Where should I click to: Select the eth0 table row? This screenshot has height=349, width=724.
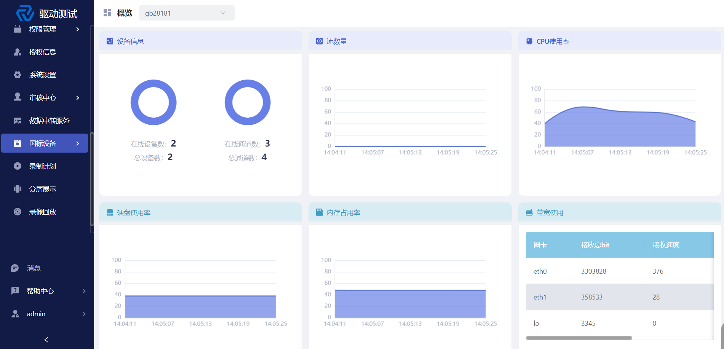tap(620, 271)
